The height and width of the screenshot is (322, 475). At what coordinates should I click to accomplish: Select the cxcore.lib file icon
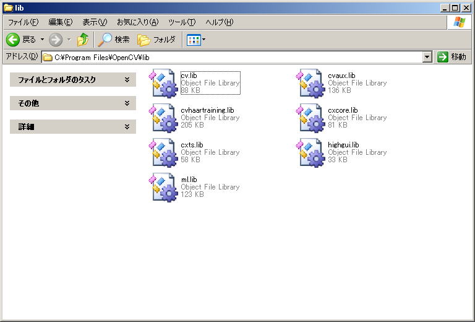tap(310, 118)
